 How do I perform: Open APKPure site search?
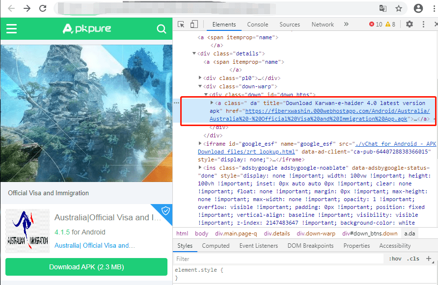tap(162, 29)
